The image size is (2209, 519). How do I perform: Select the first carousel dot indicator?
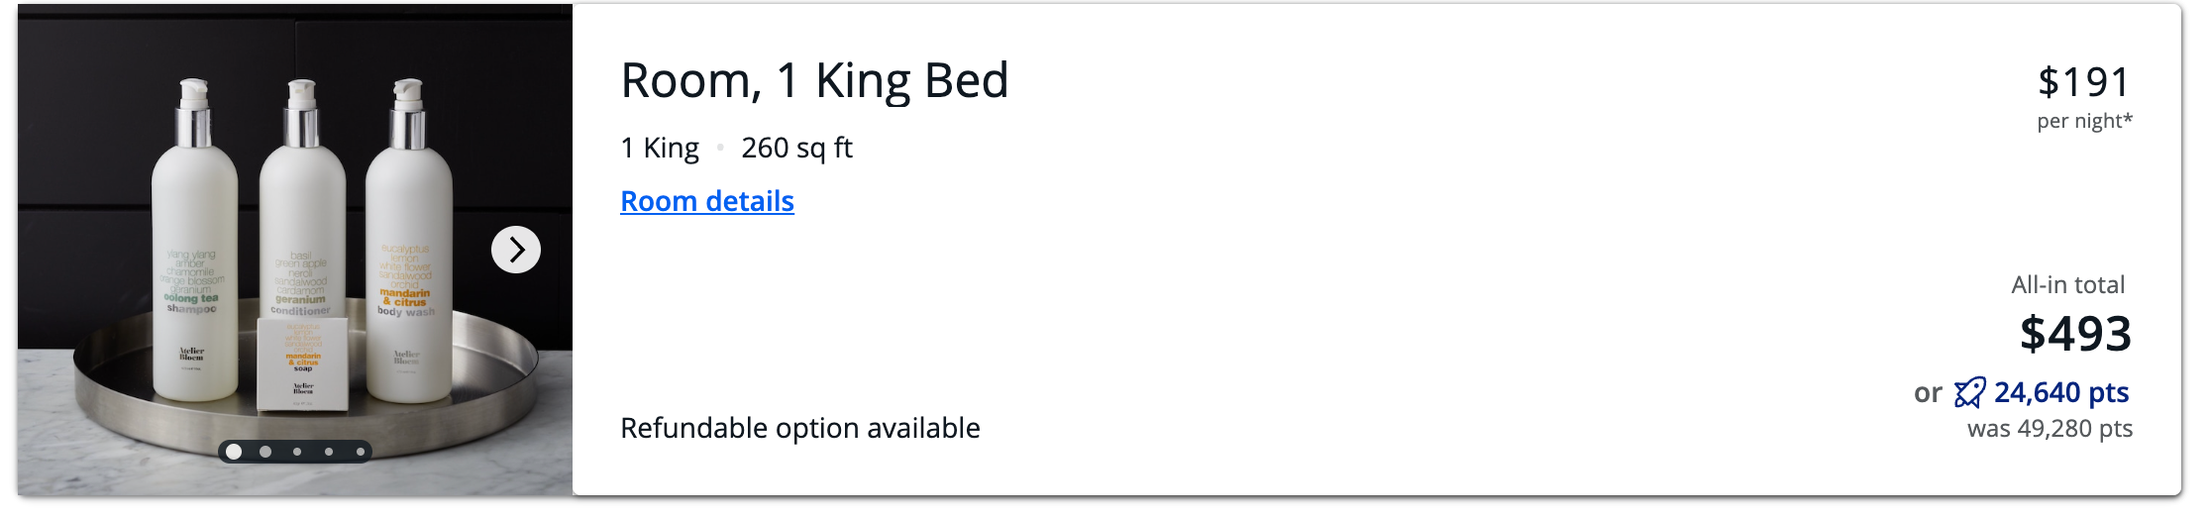(x=234, y=452)
